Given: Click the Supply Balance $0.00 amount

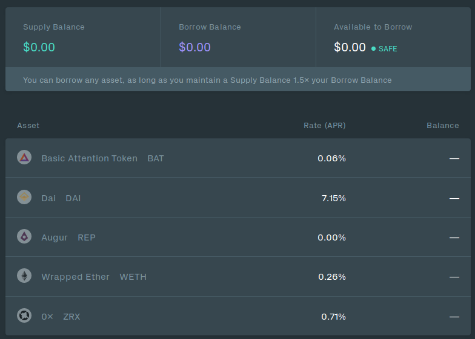Looking at the screenshot, I should tap(39, 47).
